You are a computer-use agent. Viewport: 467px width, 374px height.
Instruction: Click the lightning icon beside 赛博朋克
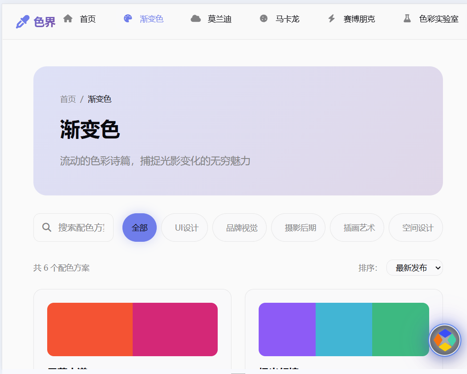(x=331, y=19)
